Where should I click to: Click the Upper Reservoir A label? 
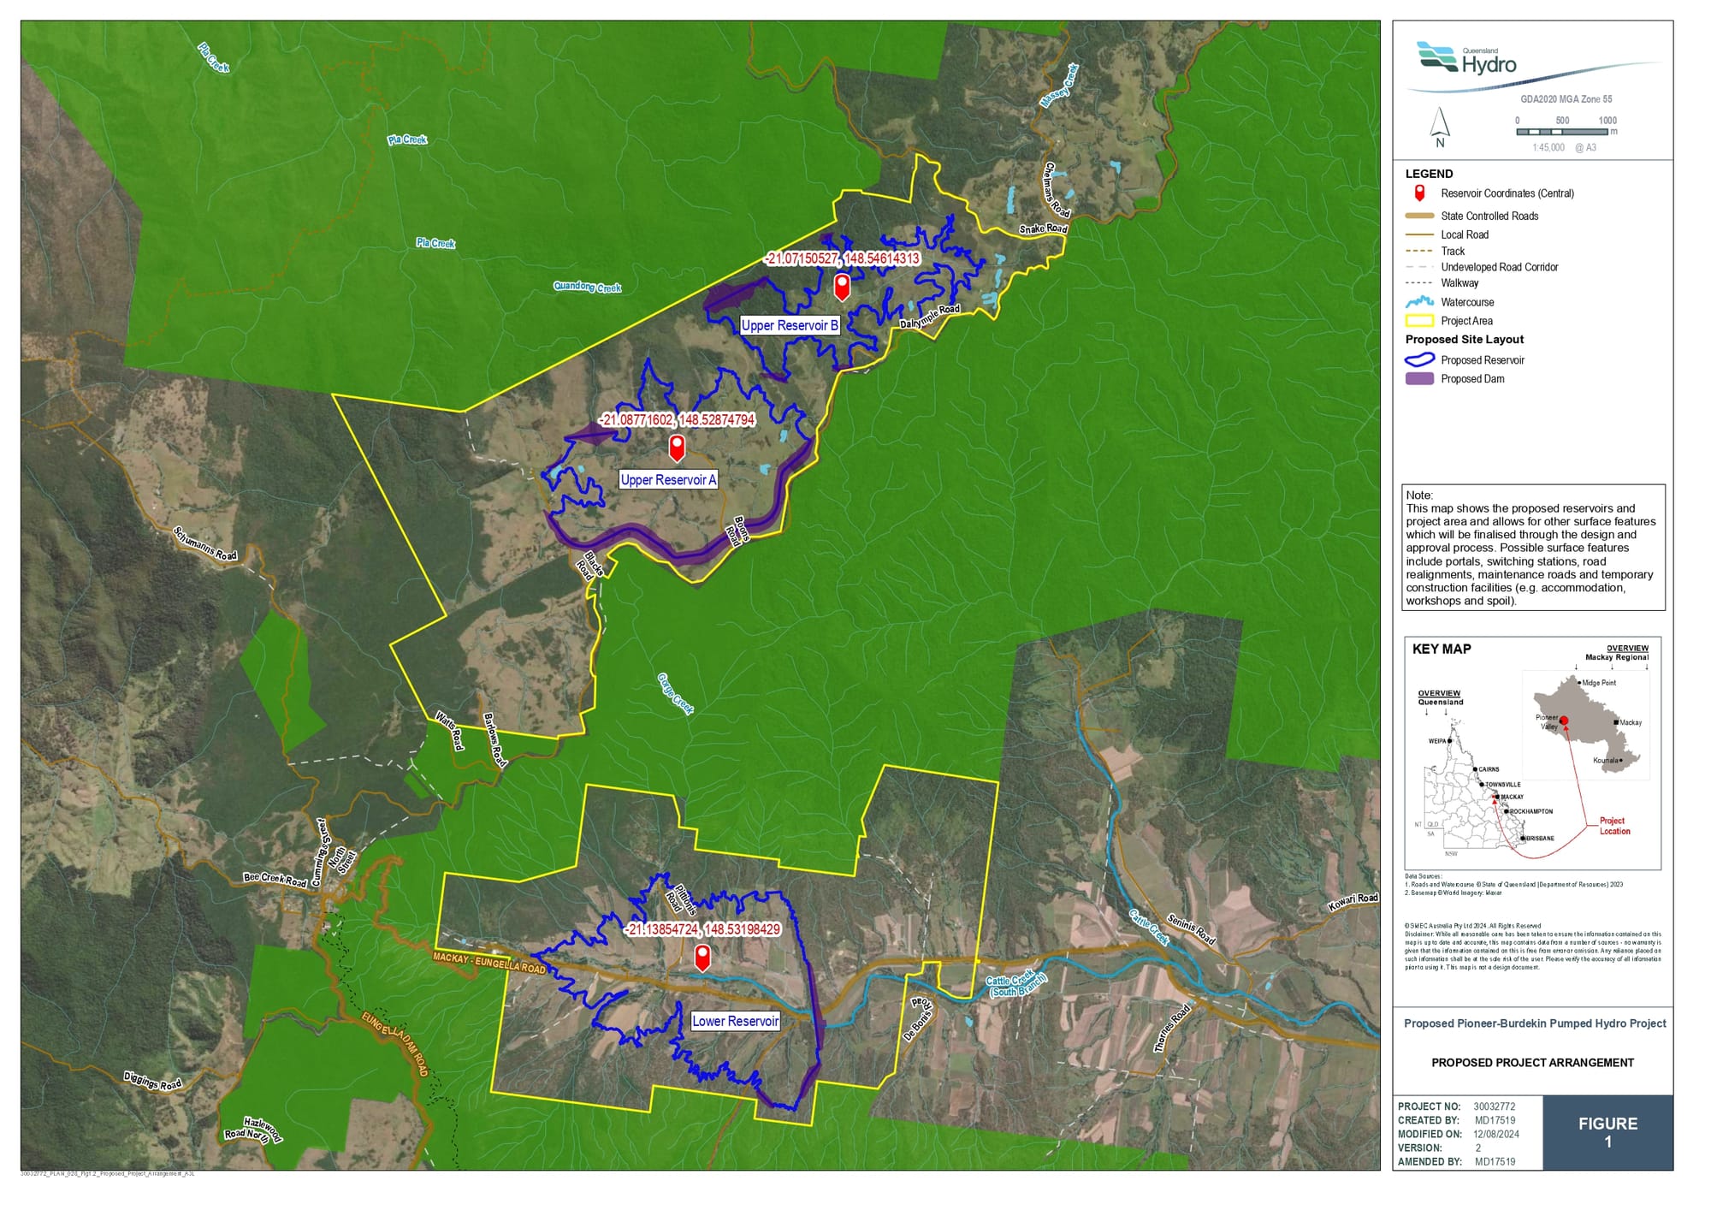coord(668,480)
